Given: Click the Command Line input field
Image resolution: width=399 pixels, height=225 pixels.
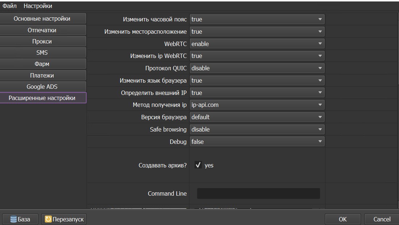Looking at the screenshot, I should (258, 193).
